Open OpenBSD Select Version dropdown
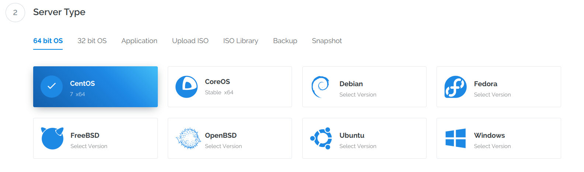This screenshot has width=584, height=172. 223,146
